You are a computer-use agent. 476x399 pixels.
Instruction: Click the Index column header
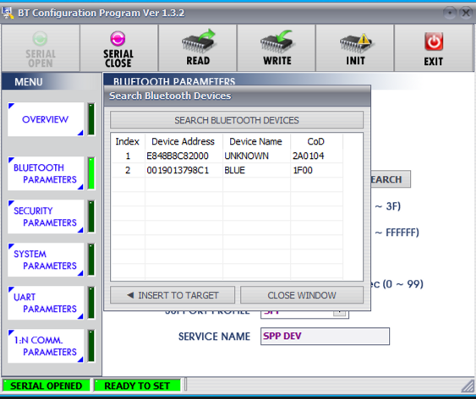pyautogui.click(x=127, y=141)
